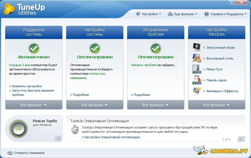Click the Поддержка системы panel header
Image resolution: width=251 pixels, height=158 pixels.
point(34,32)
